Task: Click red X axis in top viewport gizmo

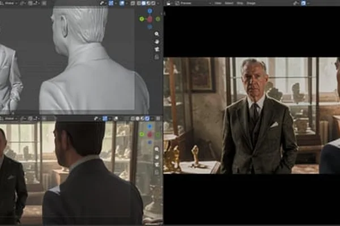Action: 150,19
